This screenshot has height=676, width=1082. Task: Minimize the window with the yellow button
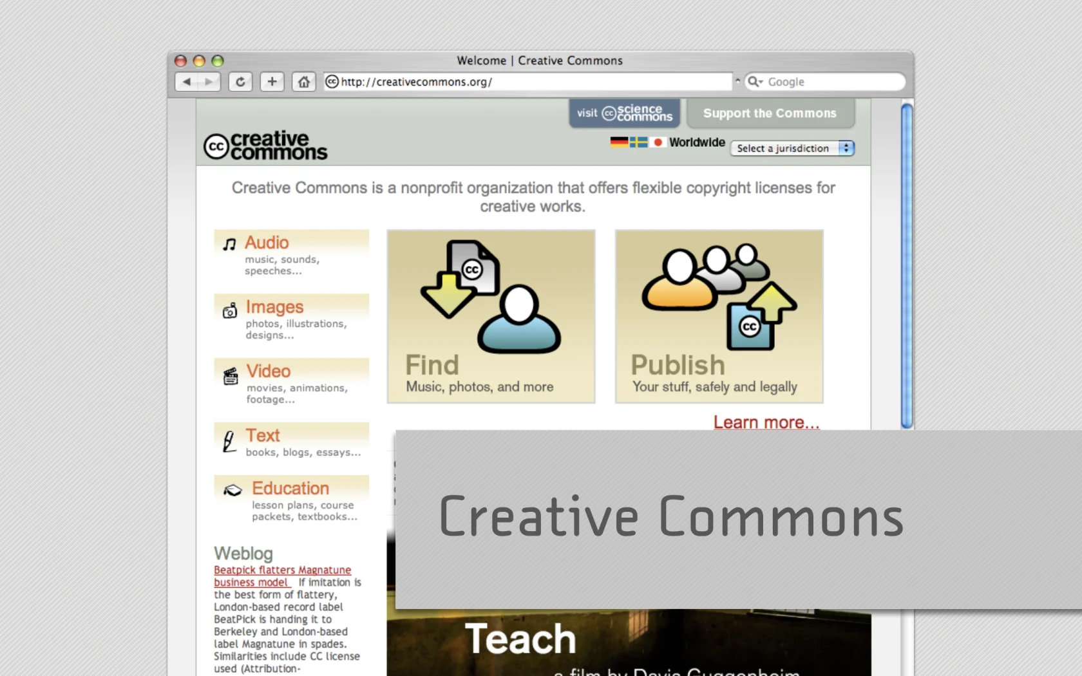coord(199,61)
